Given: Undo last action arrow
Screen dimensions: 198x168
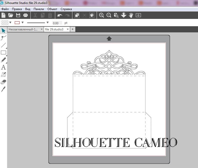Looking at the screenshot, I should 60,15.
